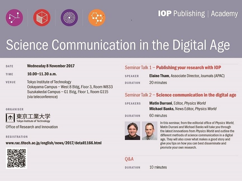The height and width of the screenshot is (181, 242).
Task: Click the 東京工業大学 logo text
Action: coord(33,116)
